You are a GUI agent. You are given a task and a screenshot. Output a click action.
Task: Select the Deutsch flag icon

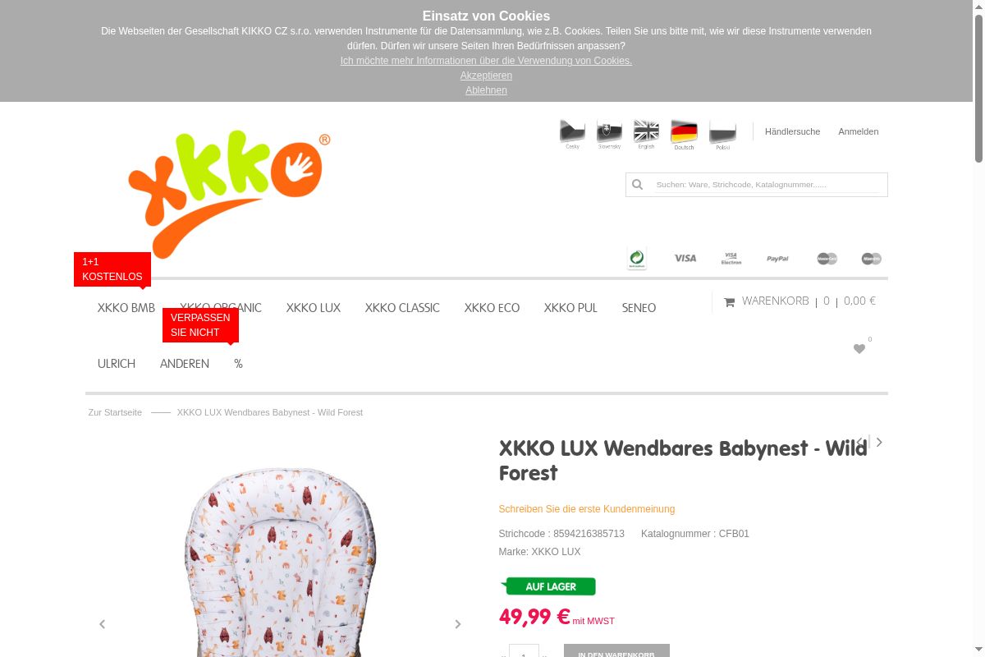pyautogui.click(x=684, y=134)
